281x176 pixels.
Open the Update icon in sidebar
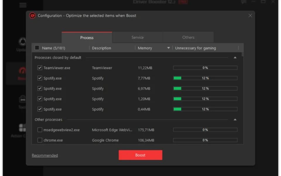(23, 42)
